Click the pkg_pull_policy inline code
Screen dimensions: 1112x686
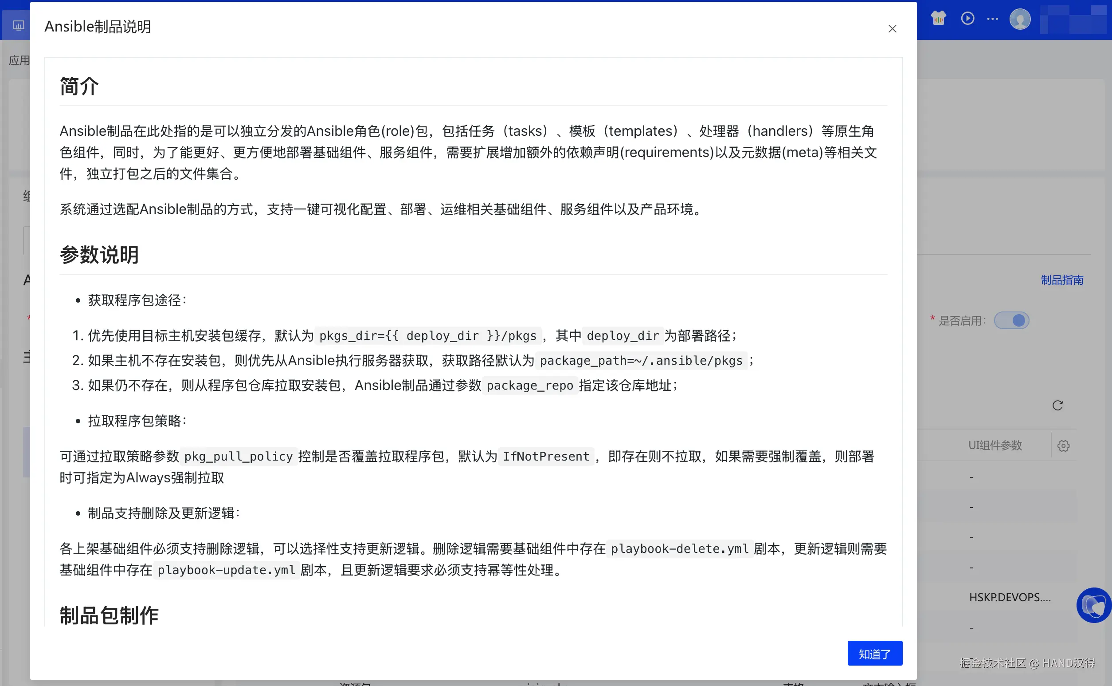[x=239, y=457]
